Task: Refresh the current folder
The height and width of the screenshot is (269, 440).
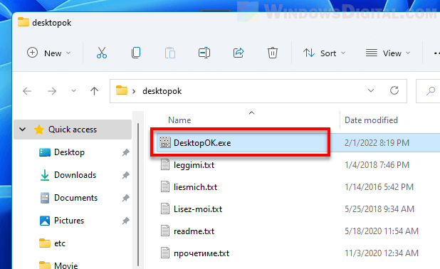Action: 394,90
